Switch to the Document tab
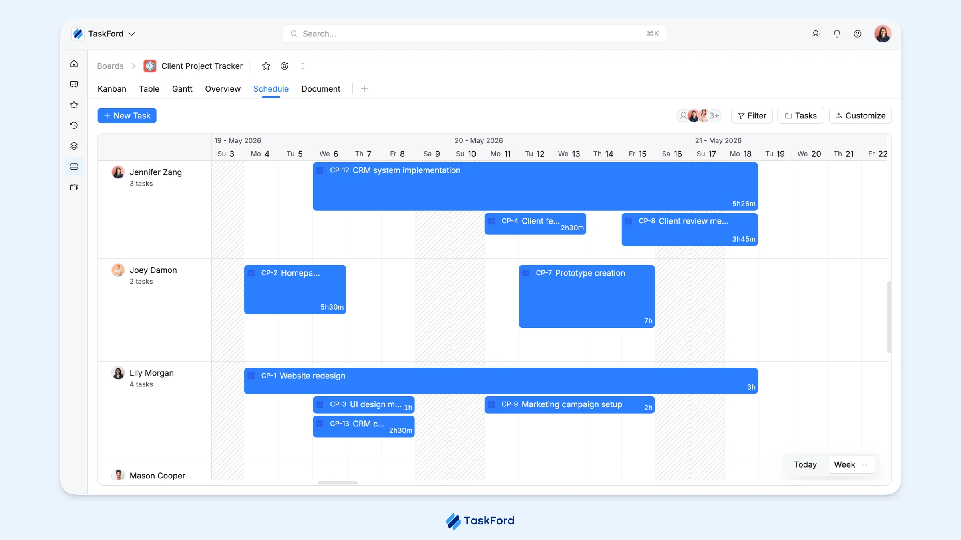This screenshot has height=540, width=961. (321, 89)
